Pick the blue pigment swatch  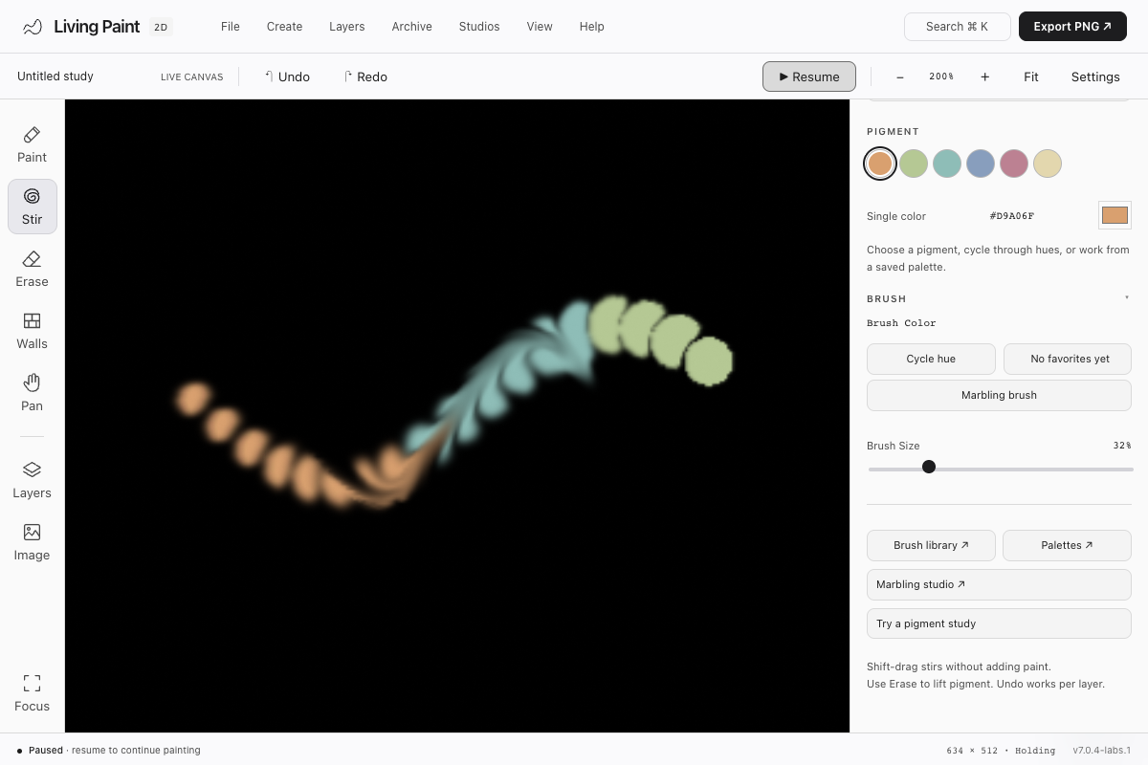pyautogui.click(x=981, y=164)
